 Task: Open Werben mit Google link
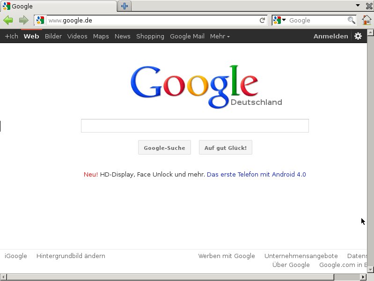(227, 256)
